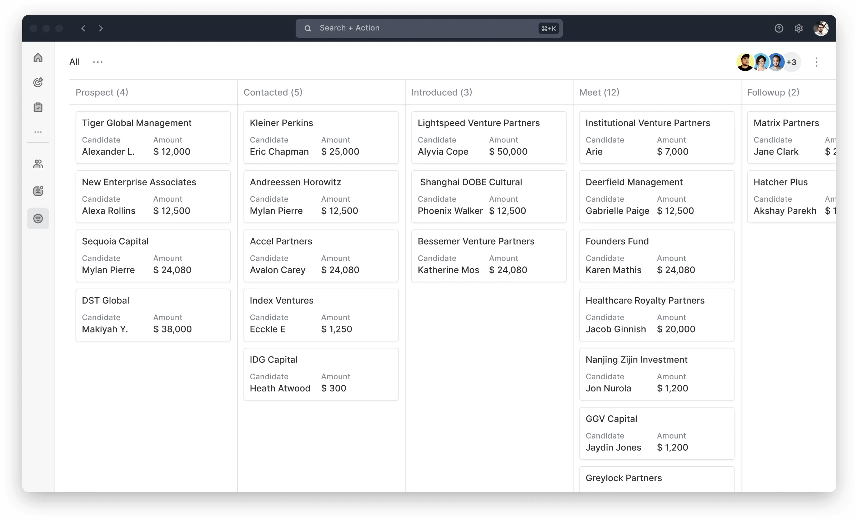Image resolution: width=857 pixels, height=520 pixels.
Task: Go back with the left arrow
Action: [x=83, y=28]
